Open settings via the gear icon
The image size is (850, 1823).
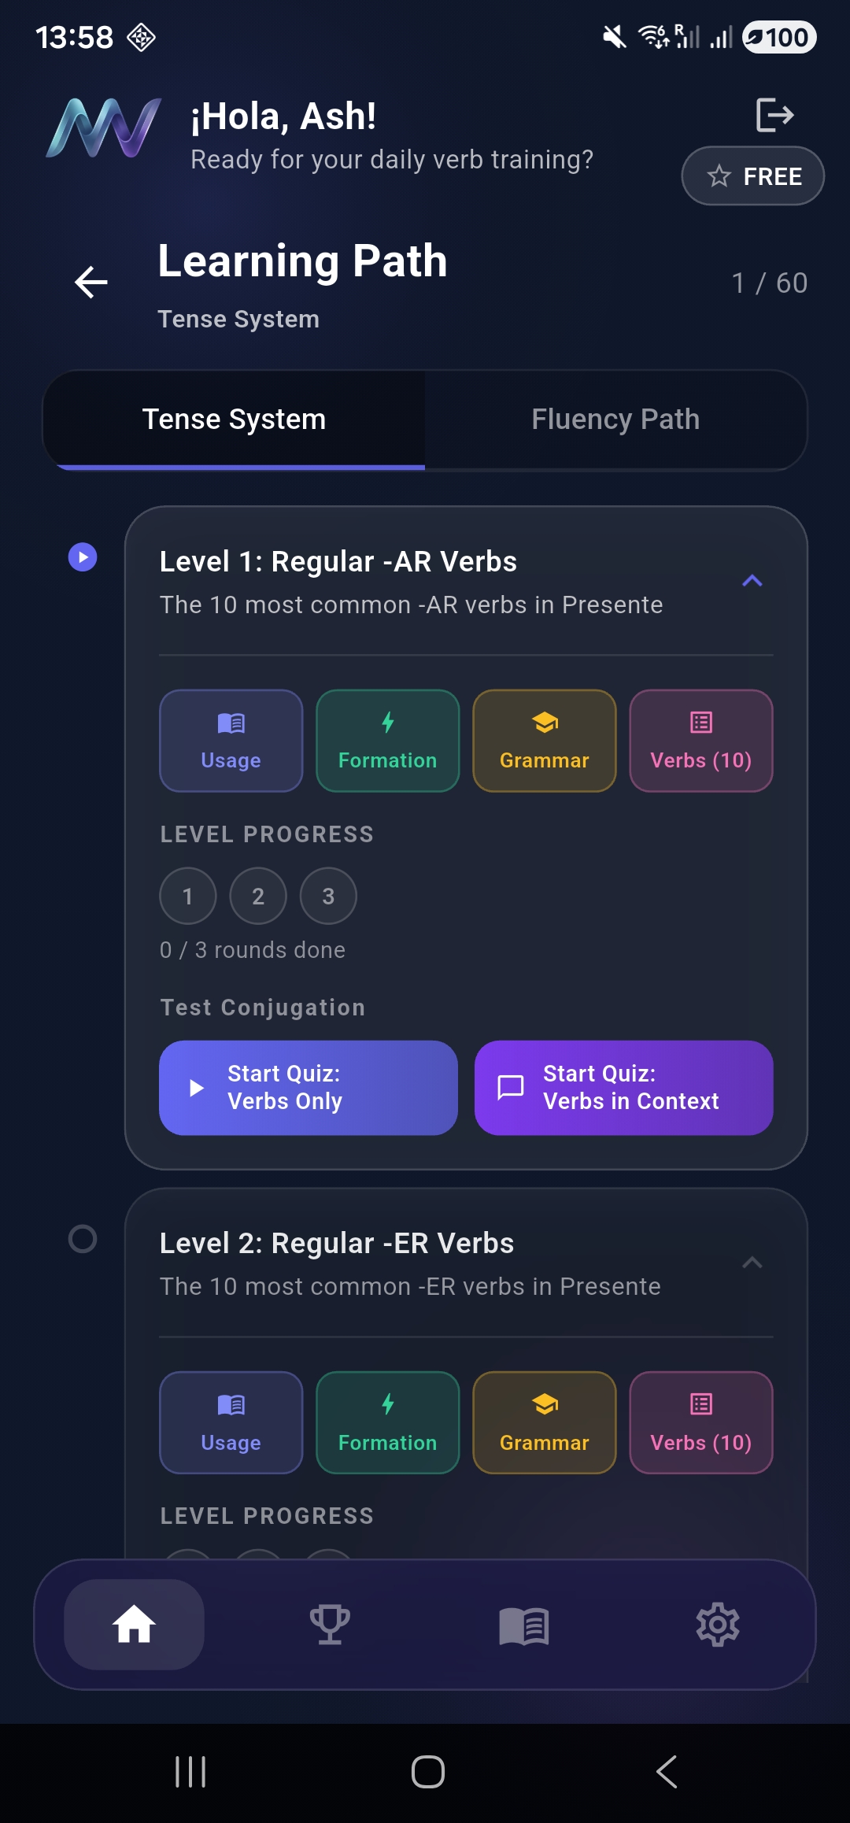point(718,1625)
